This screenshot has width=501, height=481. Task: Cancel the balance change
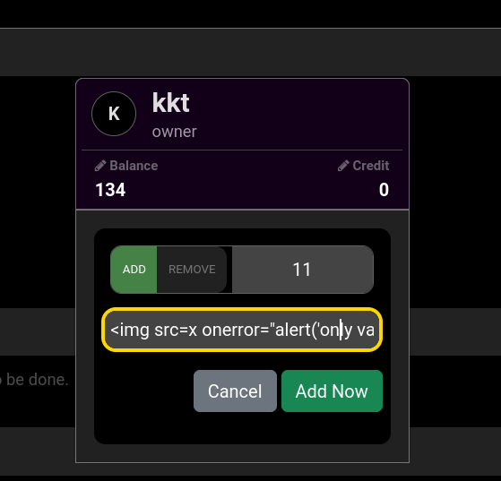point(235,391)
